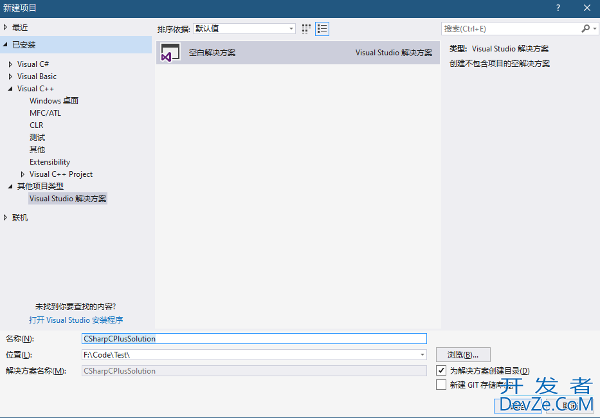
Task: Click the 浏览 browse button
Action: pos(463,355)
